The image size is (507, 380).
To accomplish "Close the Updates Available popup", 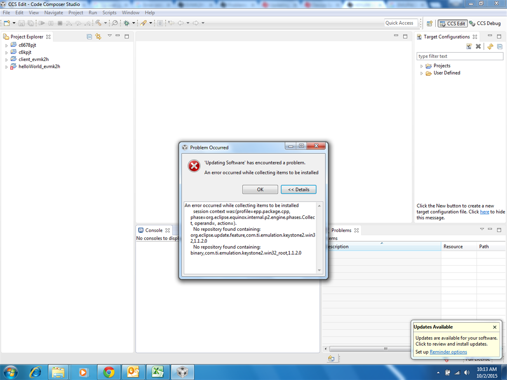I will (x=495, y=327).
